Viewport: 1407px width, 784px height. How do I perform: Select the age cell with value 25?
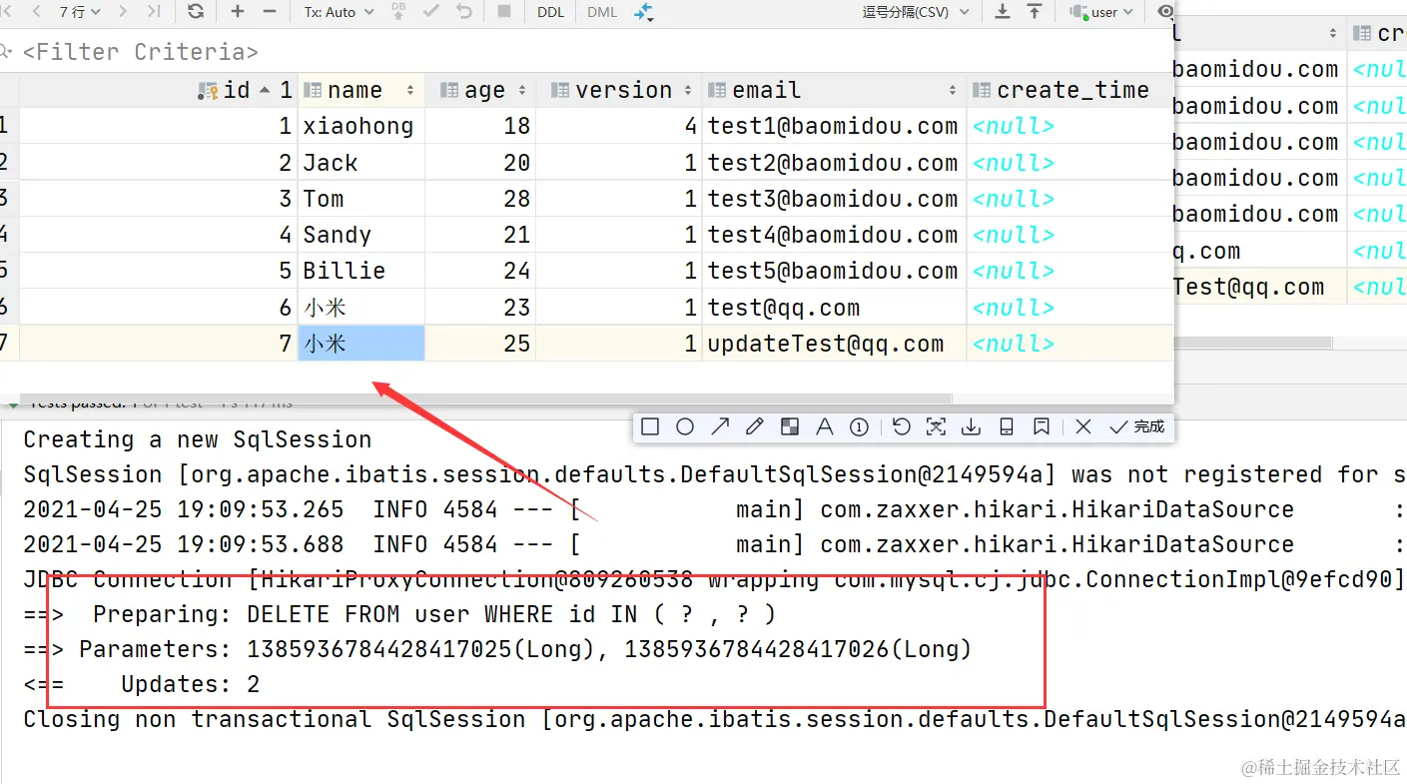(481, 344)
